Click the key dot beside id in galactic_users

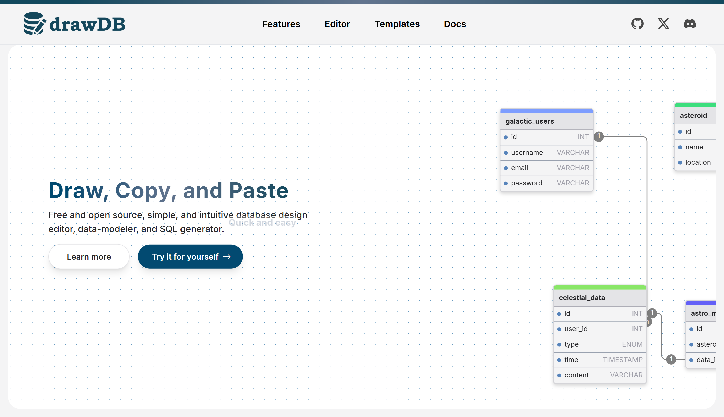click(x=506, y=137)
